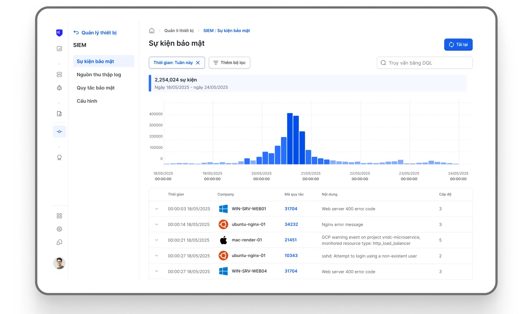The image size is (520, 314).
Task: Open the chat support sidebar icon
Action: click(x=59, y=242)
